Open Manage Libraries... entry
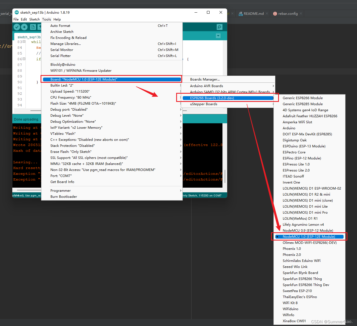Viewport: 357px width, 326px height. click(x=112, y=44)
